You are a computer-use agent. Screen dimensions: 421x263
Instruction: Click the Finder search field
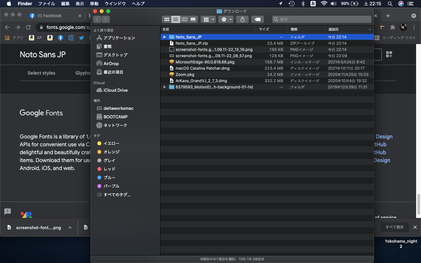point(322,19)
